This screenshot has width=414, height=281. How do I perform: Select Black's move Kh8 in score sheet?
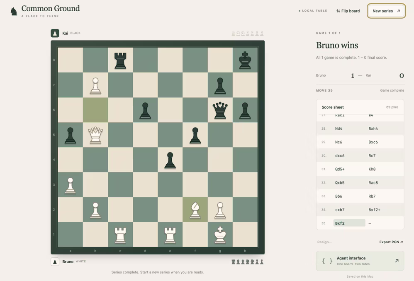point(372,169)
